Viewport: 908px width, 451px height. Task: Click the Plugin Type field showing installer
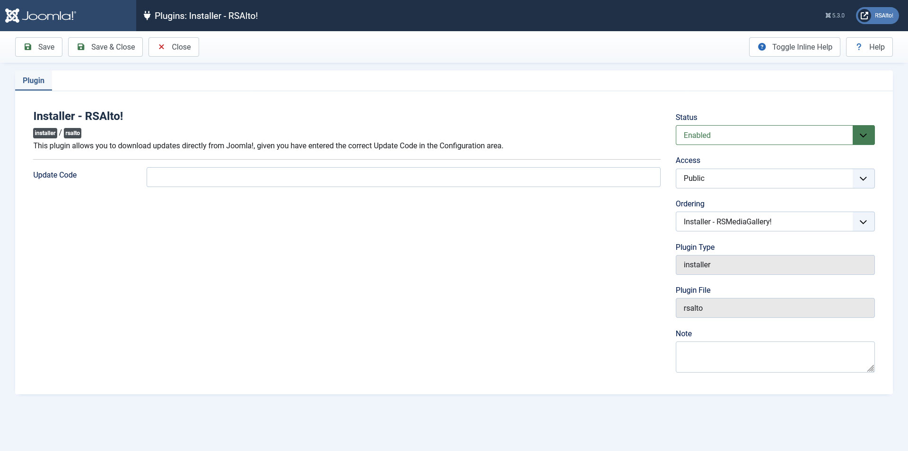click(x=775, y=265)
